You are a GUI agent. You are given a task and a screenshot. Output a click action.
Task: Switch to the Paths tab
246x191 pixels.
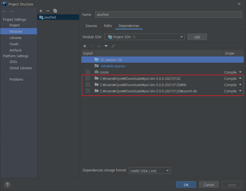[x=108, y=26]
